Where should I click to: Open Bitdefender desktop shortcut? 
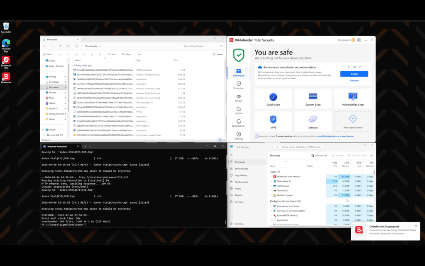6,78
